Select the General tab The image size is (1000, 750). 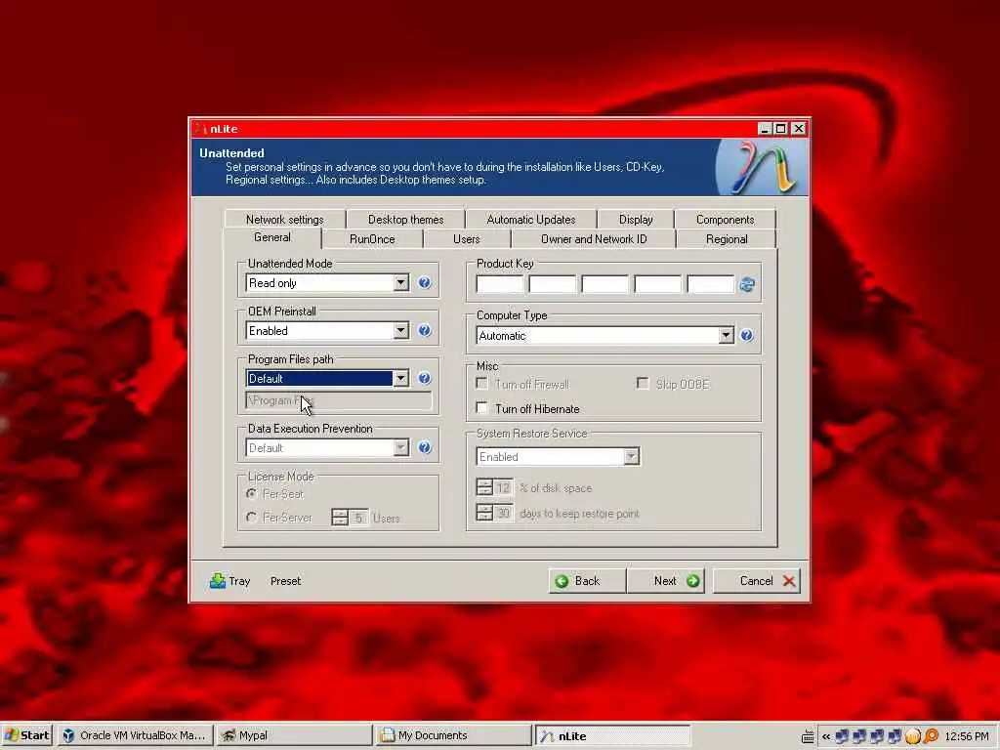click(x=272, y=237)
